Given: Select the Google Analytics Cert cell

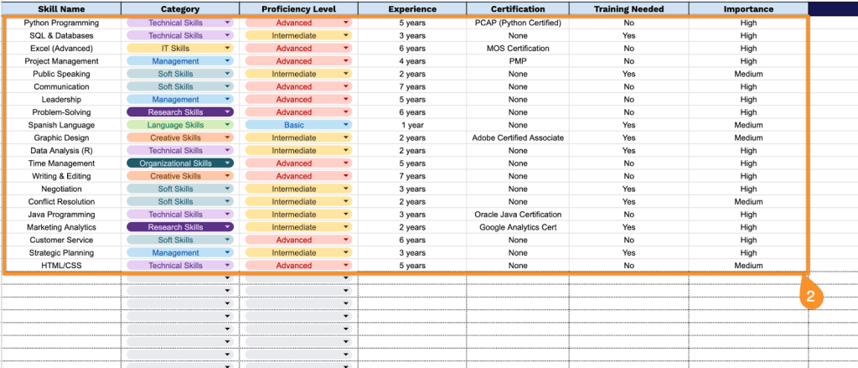Looking at the screenshot, I should (x=517, y=227).
